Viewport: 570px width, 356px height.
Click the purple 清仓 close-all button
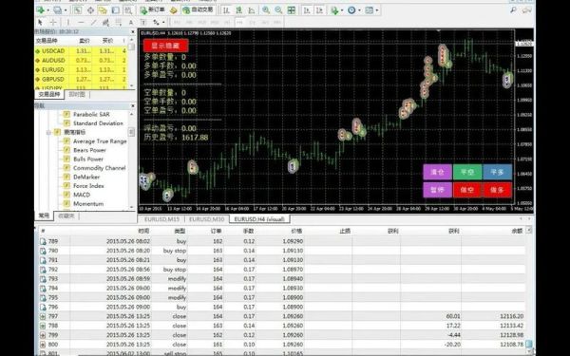(437, 172)
